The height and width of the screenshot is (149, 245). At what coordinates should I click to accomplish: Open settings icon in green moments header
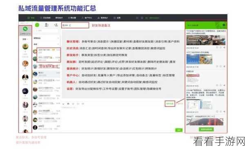coord(224,25)
